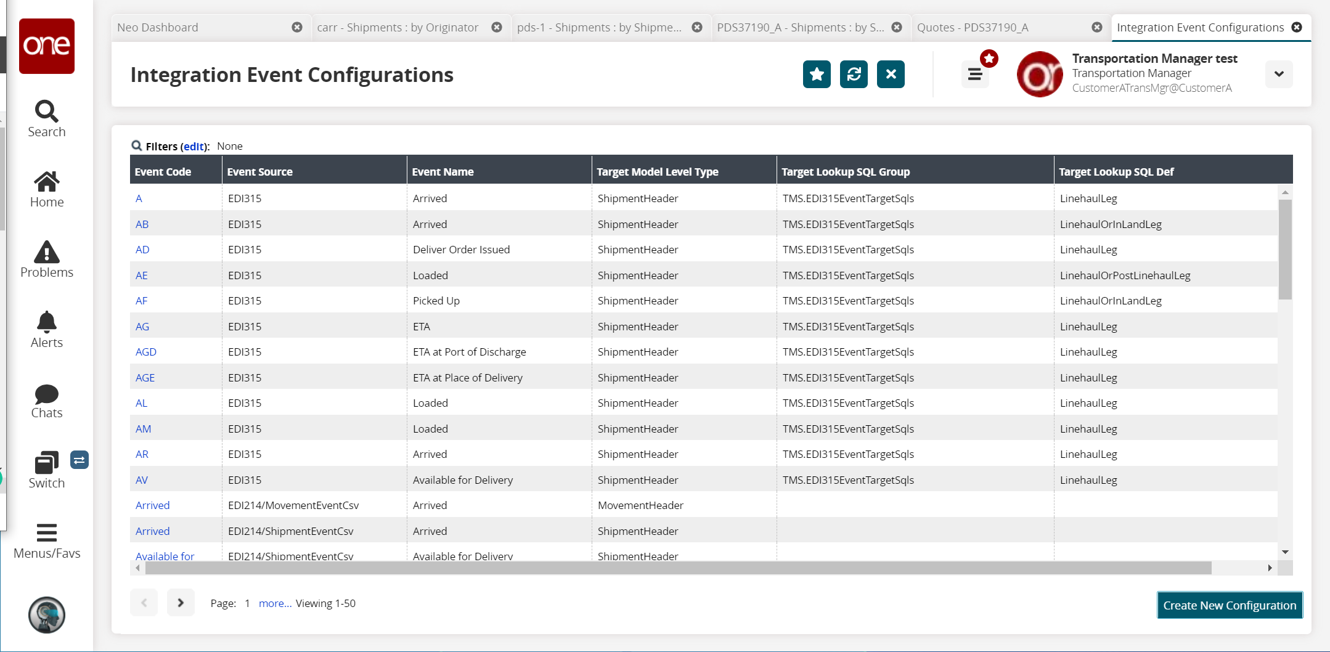Click the Search magnifier icon in sidebar
Image resolution: width=1330 pixels, height=652 pixels.
(x=46, y=112)
